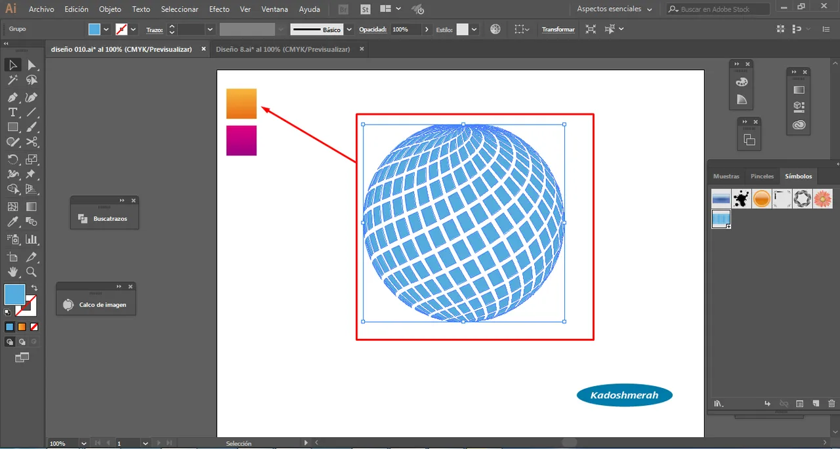Screen dimensions: 840x449
Task: Expand the Básico brush definition dropdown
Action: point(348,29)
